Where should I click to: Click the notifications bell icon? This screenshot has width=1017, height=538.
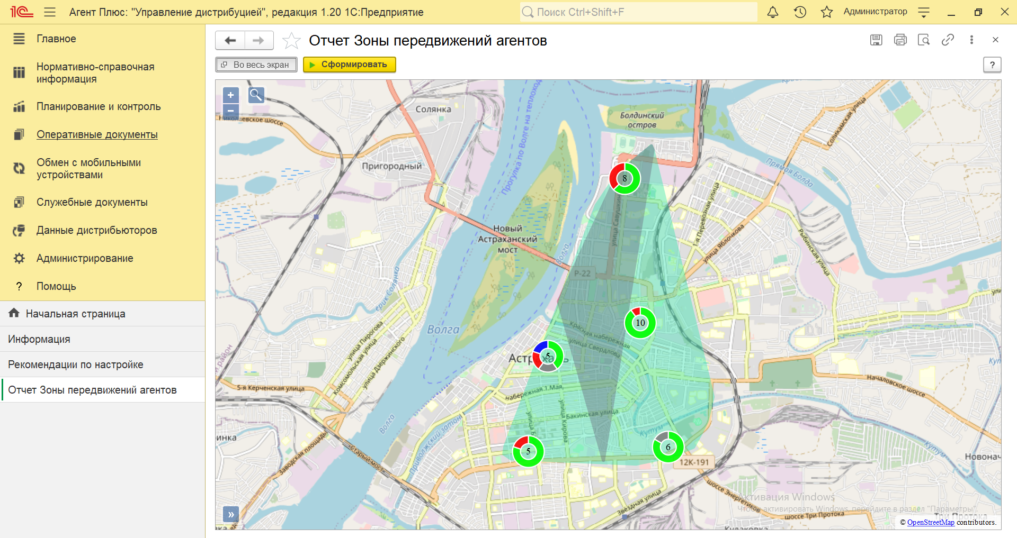point(773,12)
